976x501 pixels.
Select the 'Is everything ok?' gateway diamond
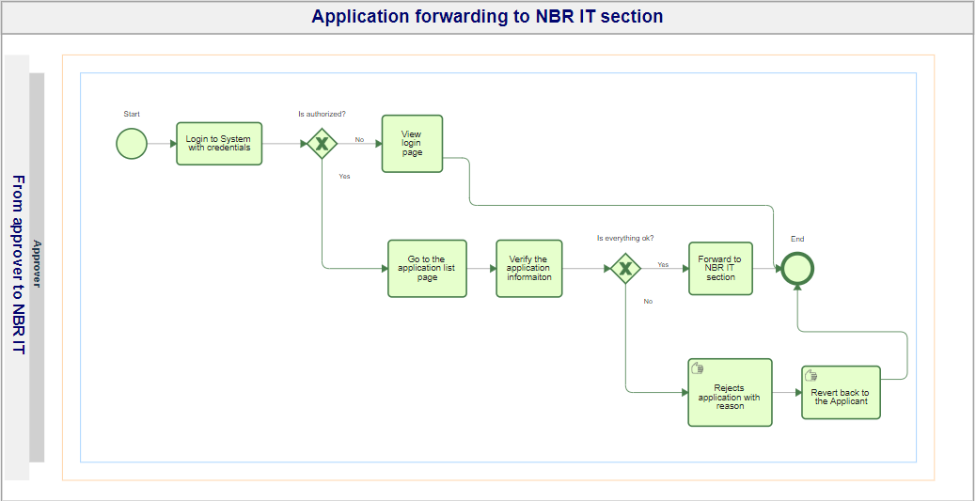(625, 269)
